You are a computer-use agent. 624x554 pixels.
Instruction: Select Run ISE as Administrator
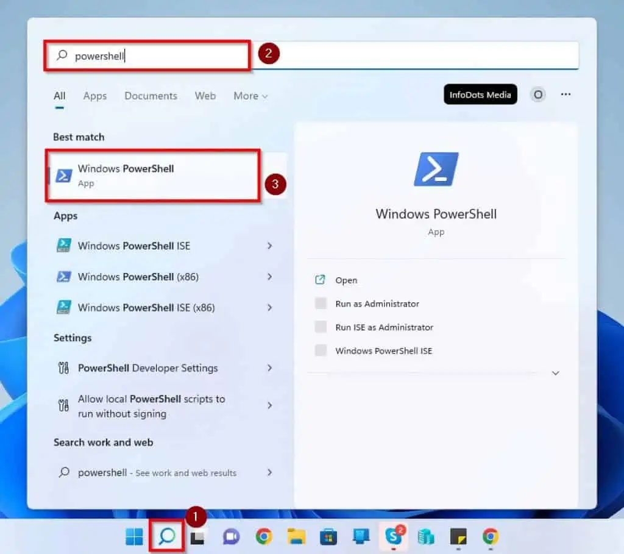click(x=384, y=327)
